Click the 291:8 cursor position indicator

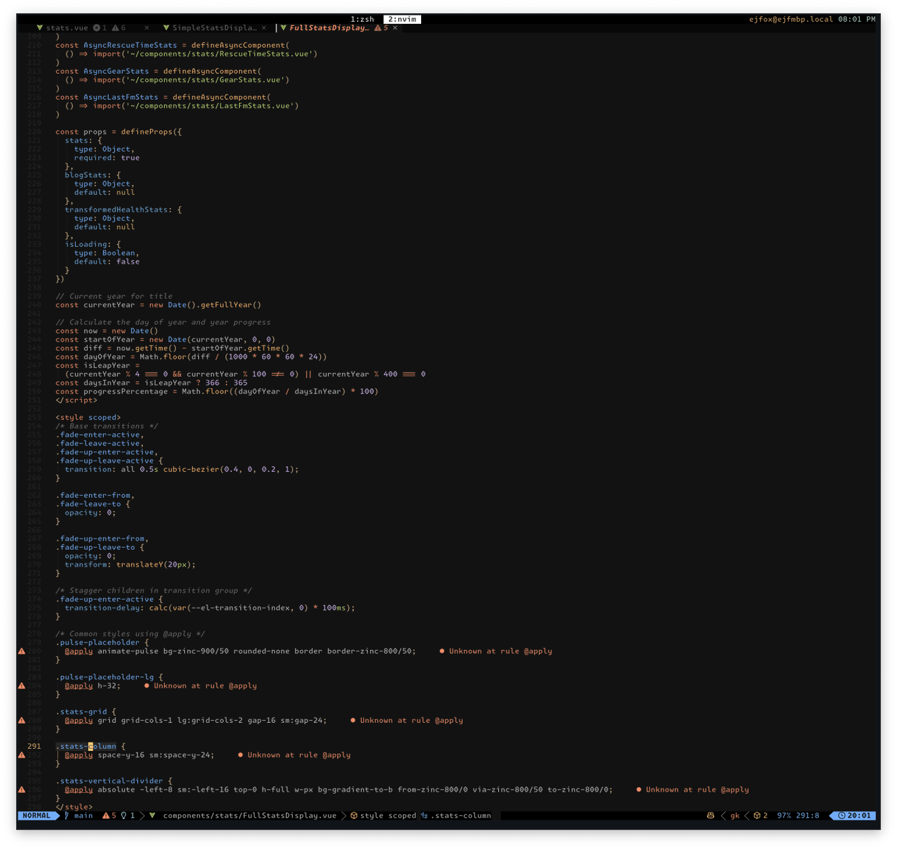(807, 815)
